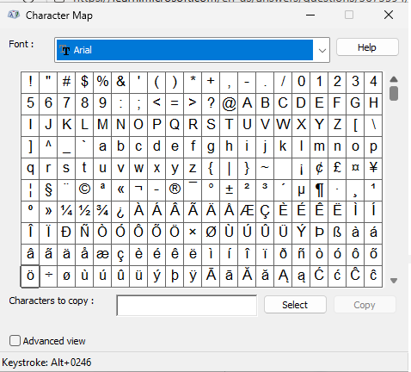
Task: Choose the multiplication sign × cell
Action: (193, 232)
